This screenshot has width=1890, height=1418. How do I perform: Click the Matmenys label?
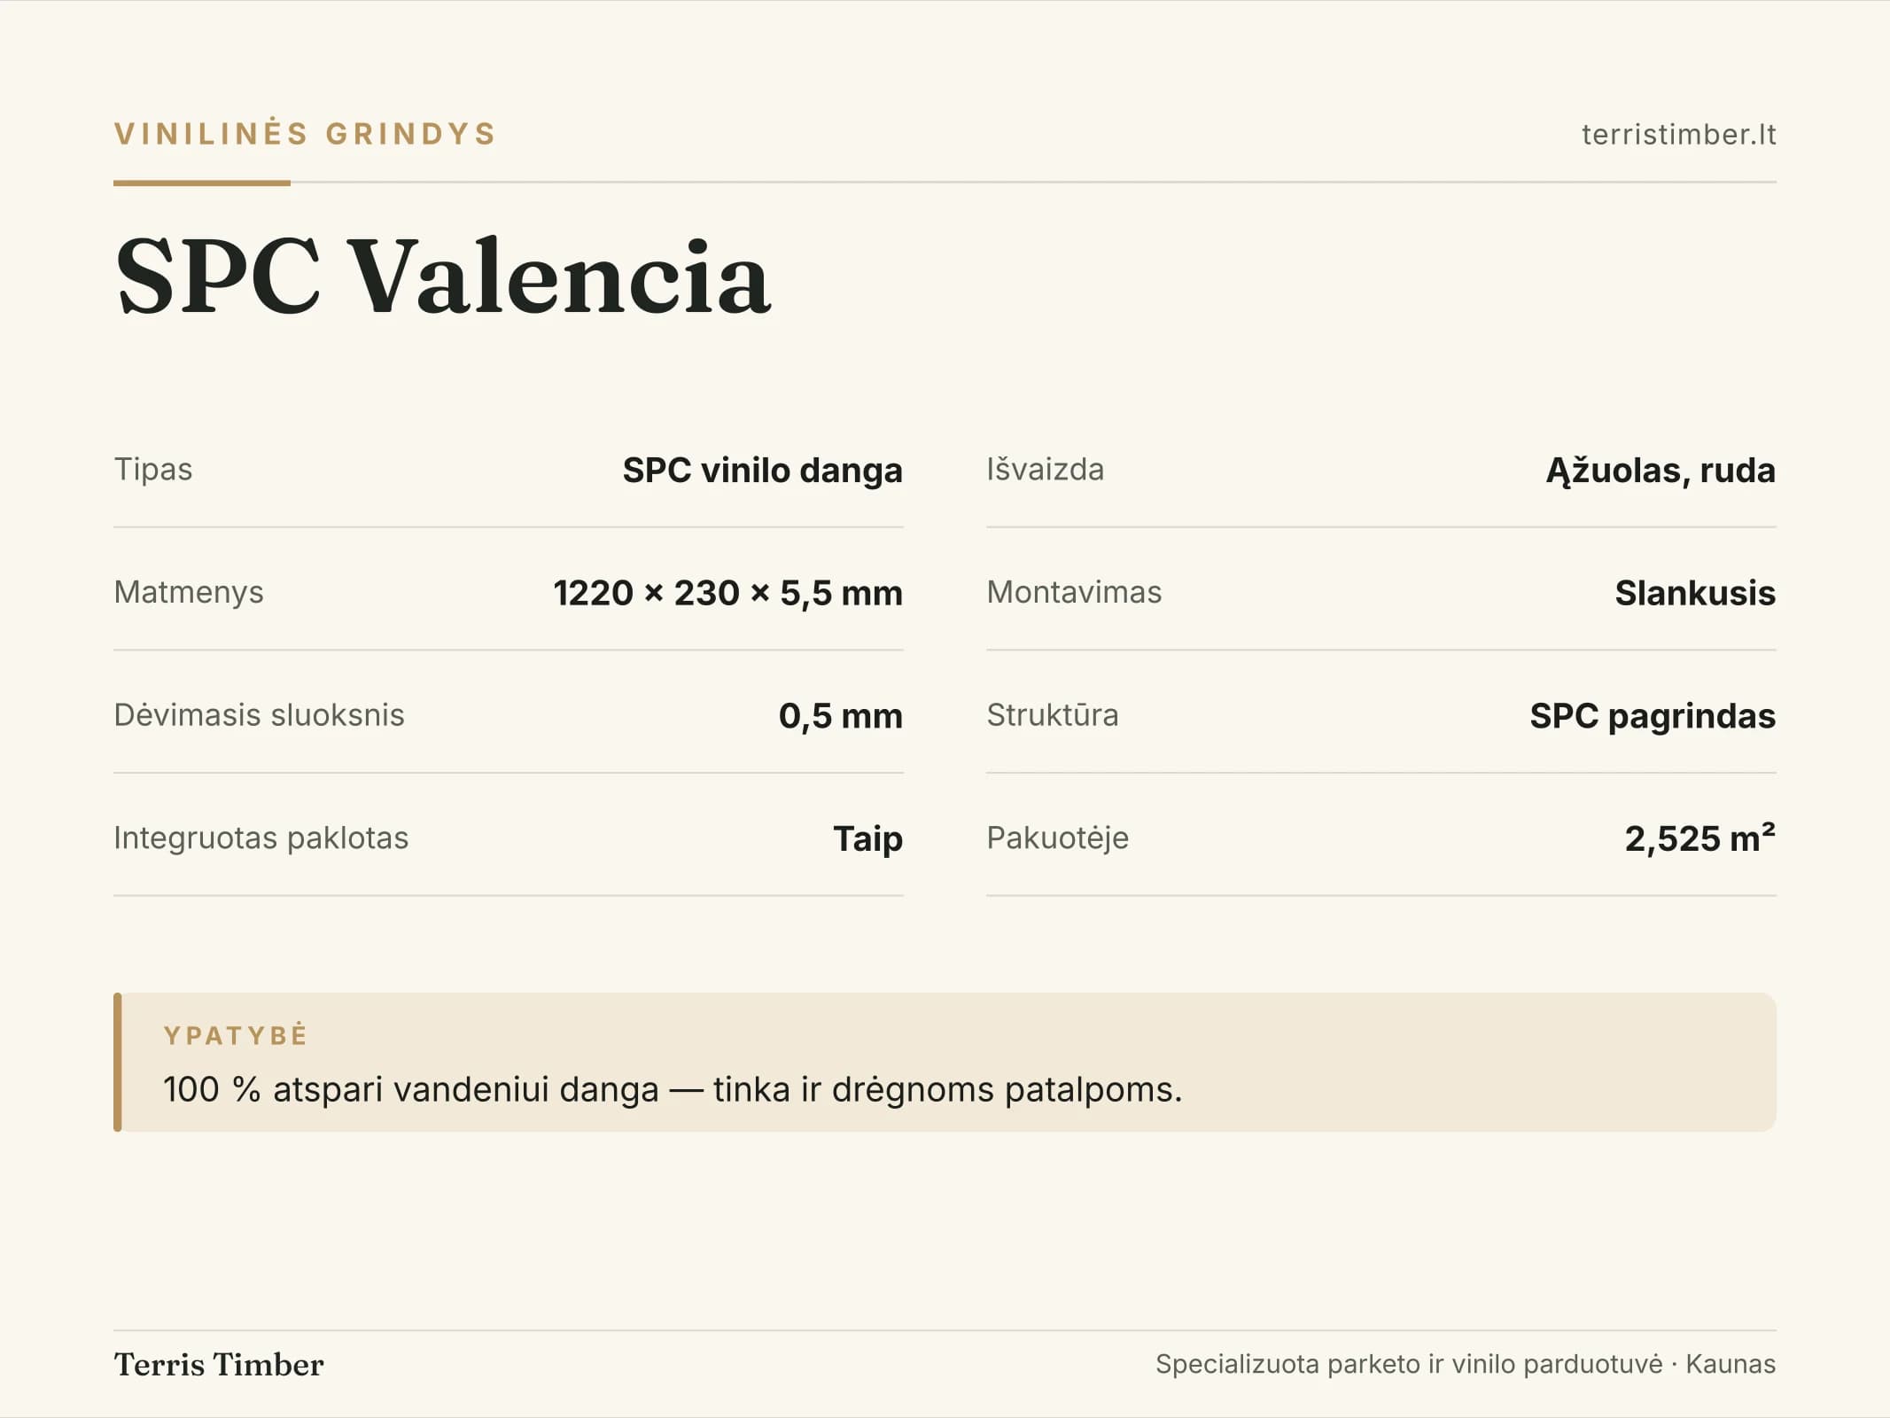pyautogui.click(x=189, y=592)
